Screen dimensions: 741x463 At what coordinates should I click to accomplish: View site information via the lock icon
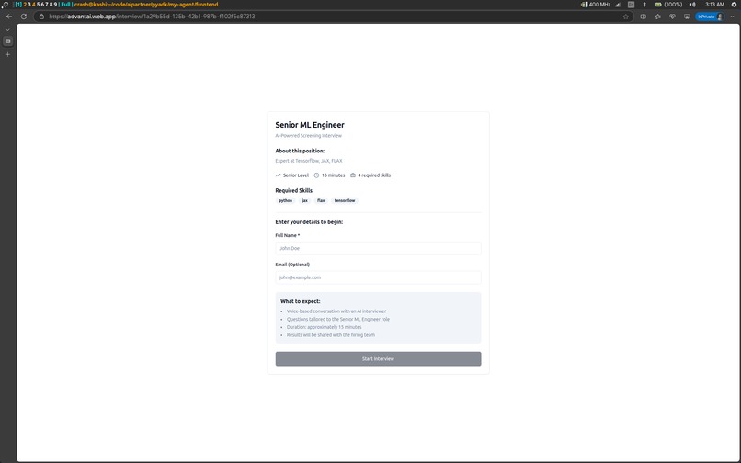41,17
